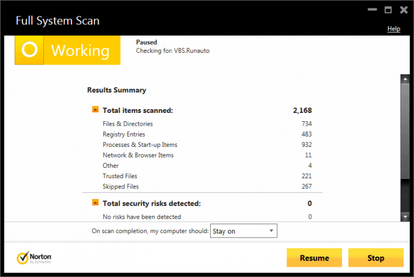Click the Total items scanned label

pyautogui.click(x=138, y=110)
